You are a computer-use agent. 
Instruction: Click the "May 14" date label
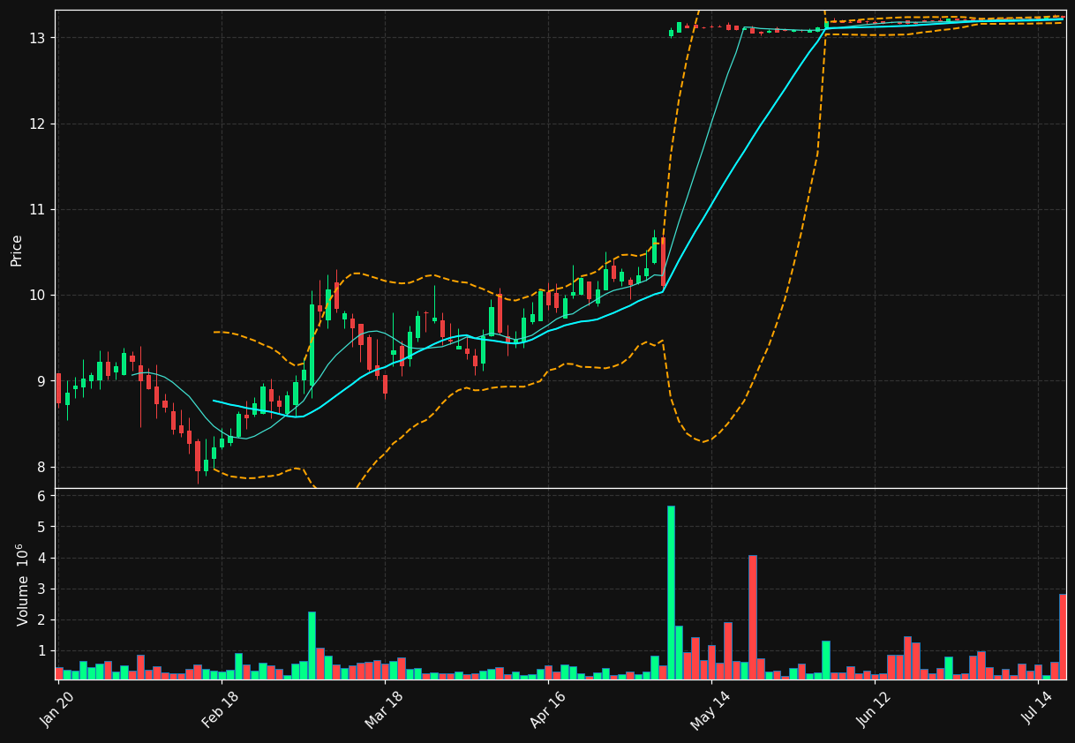pos(709,709)
